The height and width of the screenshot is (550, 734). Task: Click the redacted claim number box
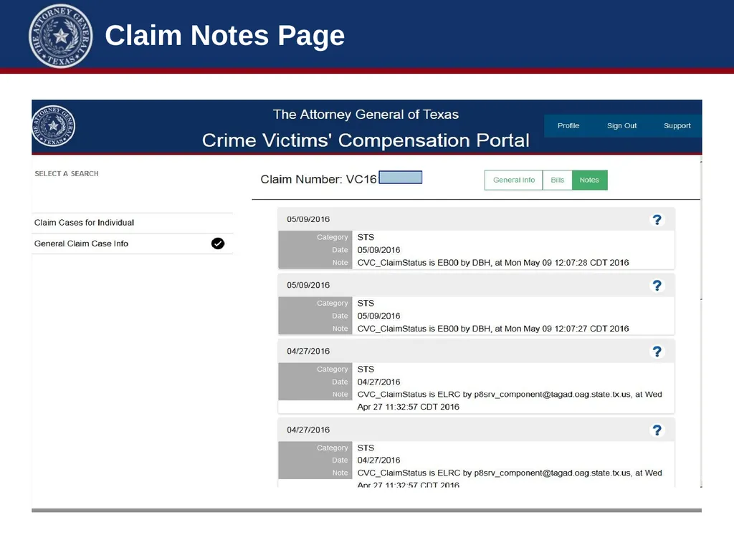pos(400,178)
